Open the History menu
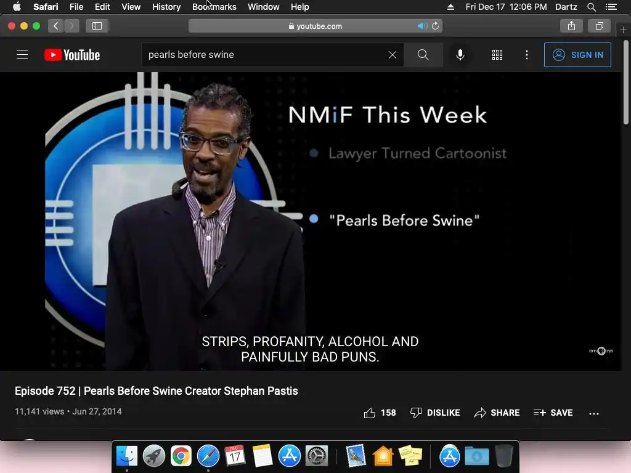Viewport: 631px width, 473px height. 166,7
